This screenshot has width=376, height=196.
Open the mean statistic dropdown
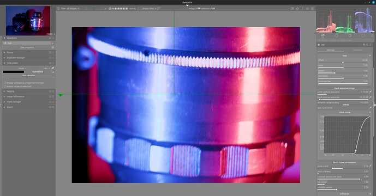22,69
